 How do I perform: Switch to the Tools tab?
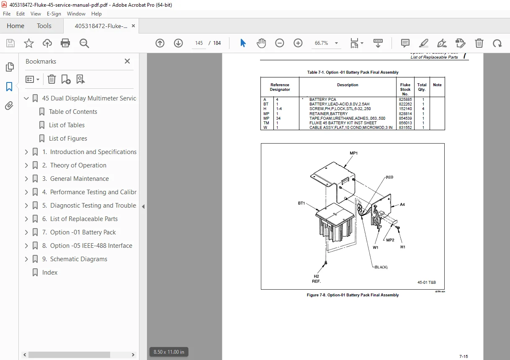click(x=44, y=26)
